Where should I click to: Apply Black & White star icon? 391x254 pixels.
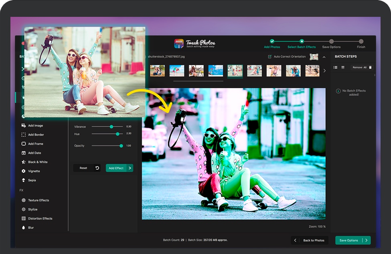pyautogui.click(x=24, y=162)
